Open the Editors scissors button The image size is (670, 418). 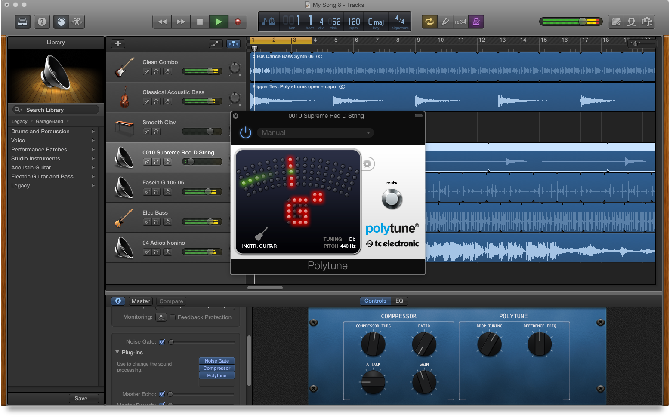click(77, 22)
